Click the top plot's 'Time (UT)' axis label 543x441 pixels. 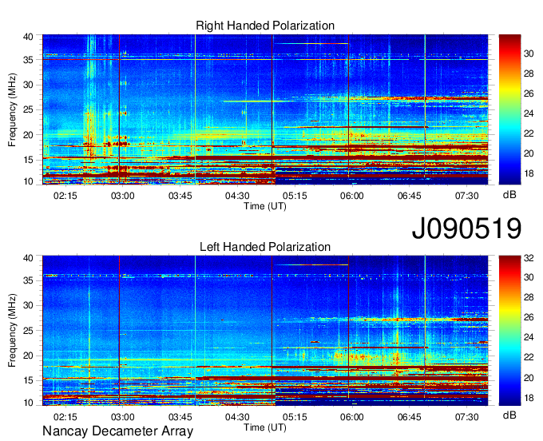(265, 206)
